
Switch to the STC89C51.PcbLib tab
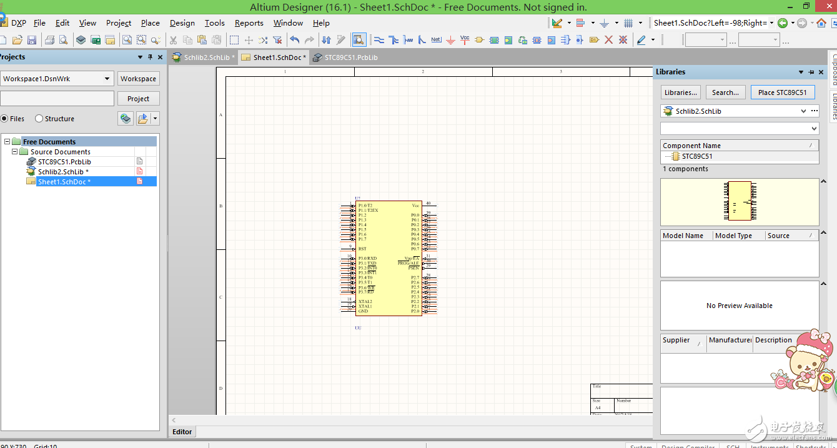click(x=351, y=57)
